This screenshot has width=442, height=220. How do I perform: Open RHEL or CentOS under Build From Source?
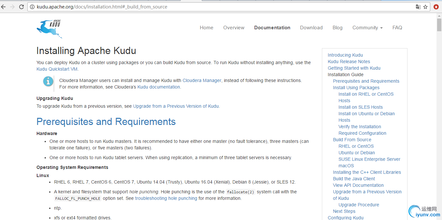tap(356, 146)
